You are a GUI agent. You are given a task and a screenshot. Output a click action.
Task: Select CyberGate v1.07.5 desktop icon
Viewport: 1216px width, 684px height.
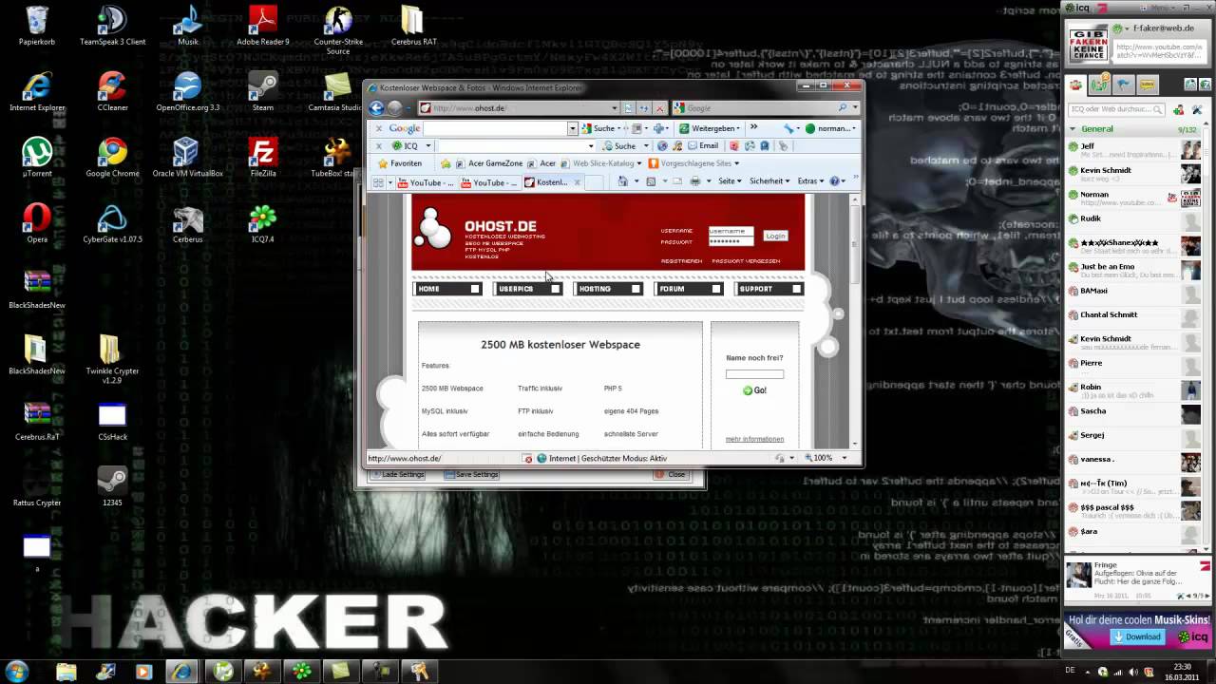pyautogui.click(x=112, y=223)
